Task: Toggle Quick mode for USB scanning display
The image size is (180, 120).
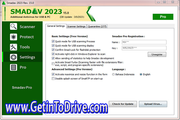Action: click(53, 45)
